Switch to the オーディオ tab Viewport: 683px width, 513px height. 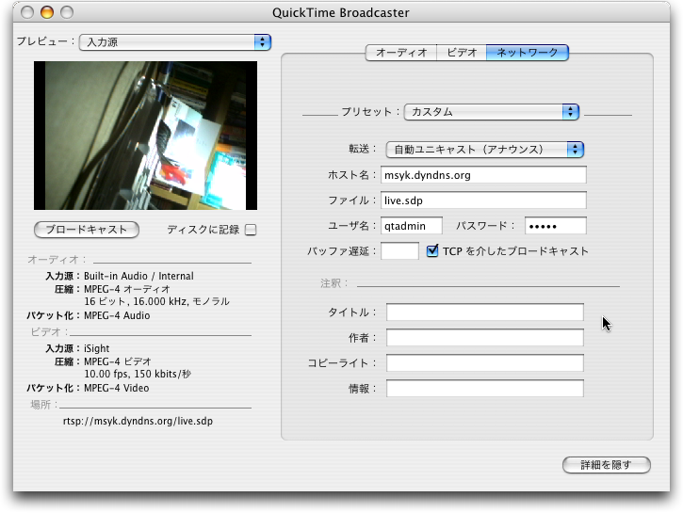tap(401, 53)
